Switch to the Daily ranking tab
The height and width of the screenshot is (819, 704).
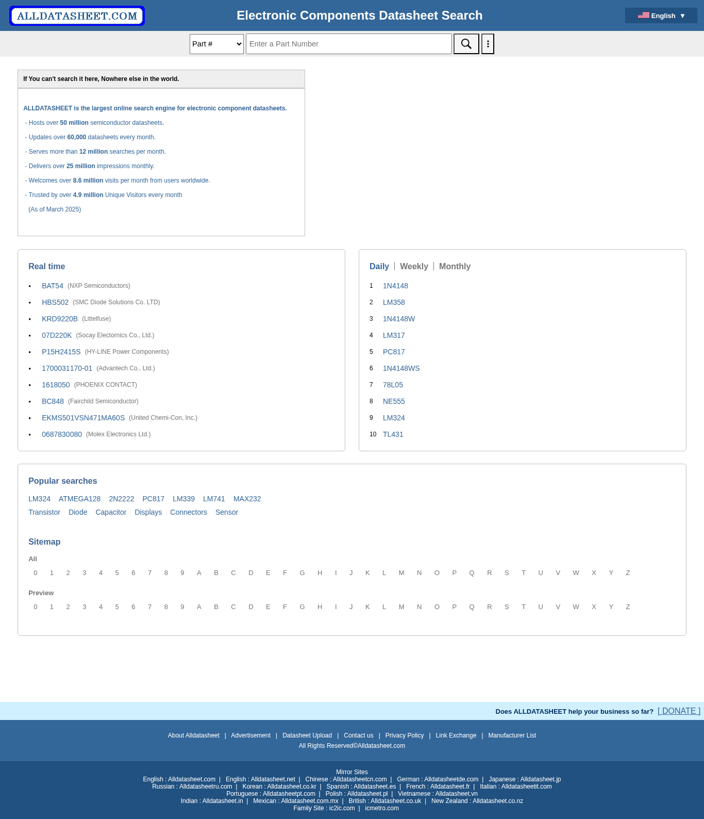[379, 266]
